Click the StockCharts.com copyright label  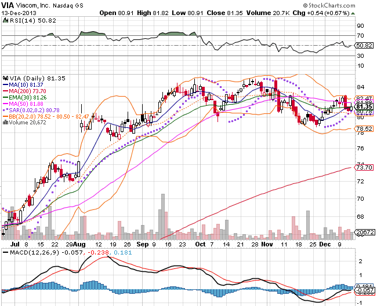329,5
